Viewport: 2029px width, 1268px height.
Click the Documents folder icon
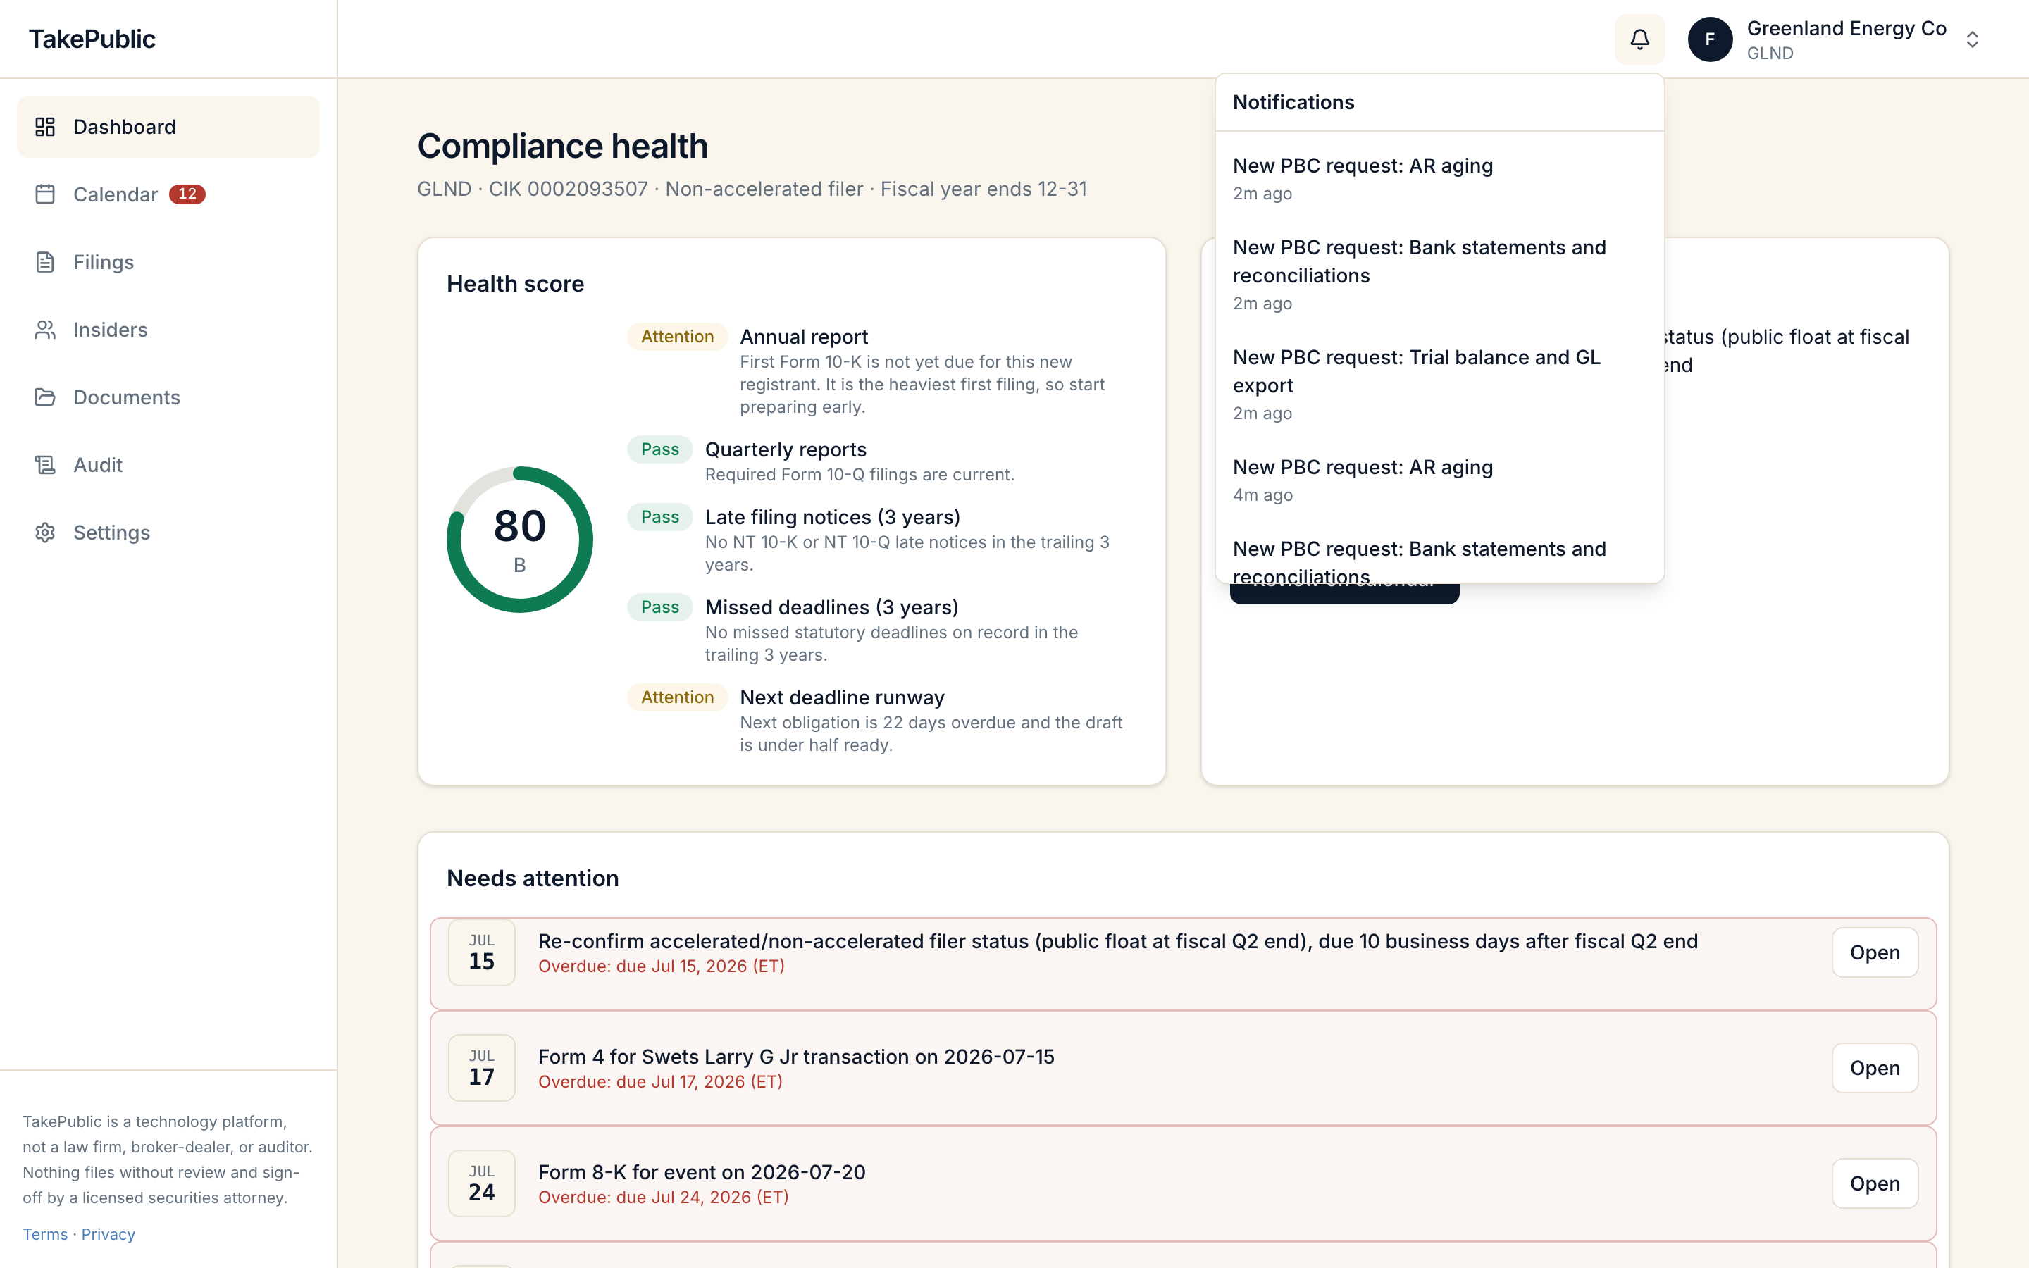point(45,397)
